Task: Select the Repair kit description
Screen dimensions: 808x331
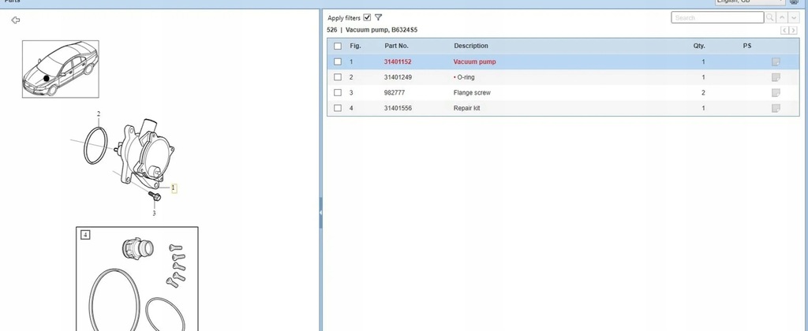Action: point(467,108)
